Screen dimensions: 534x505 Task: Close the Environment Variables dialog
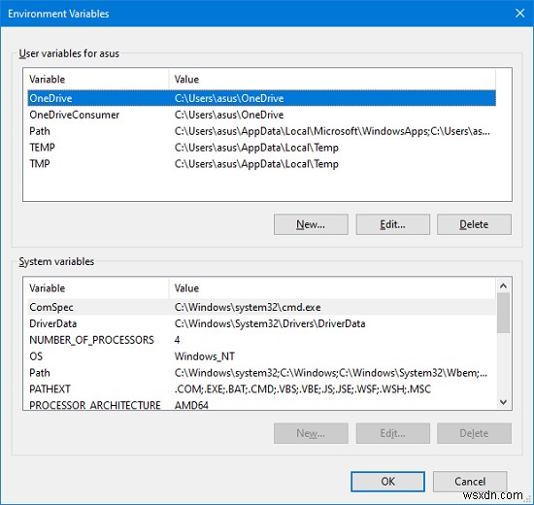(x=519, y=14)
